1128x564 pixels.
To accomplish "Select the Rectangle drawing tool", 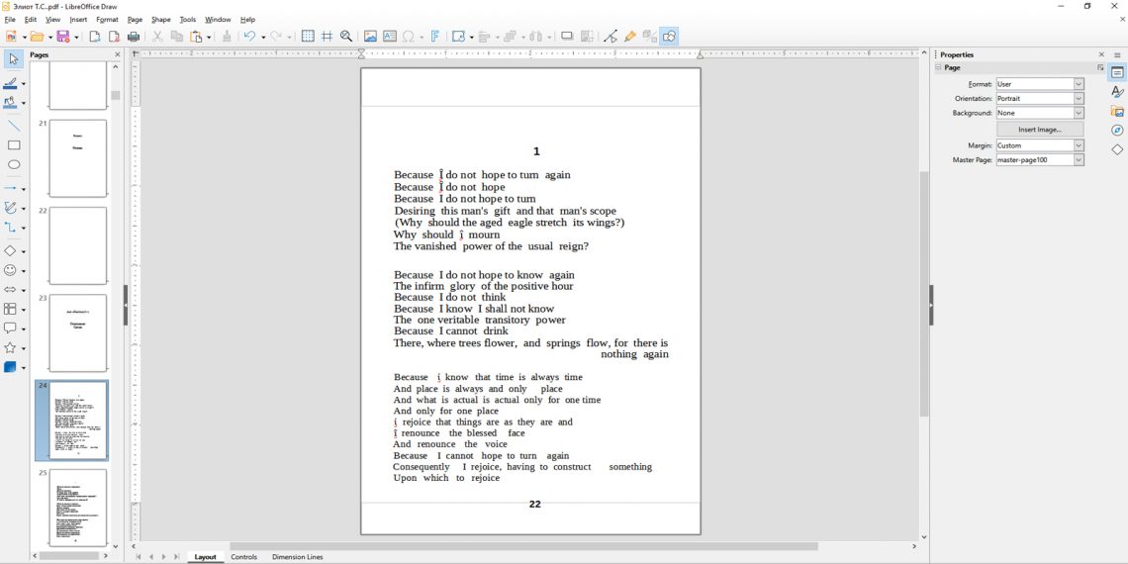I will 14,145.
